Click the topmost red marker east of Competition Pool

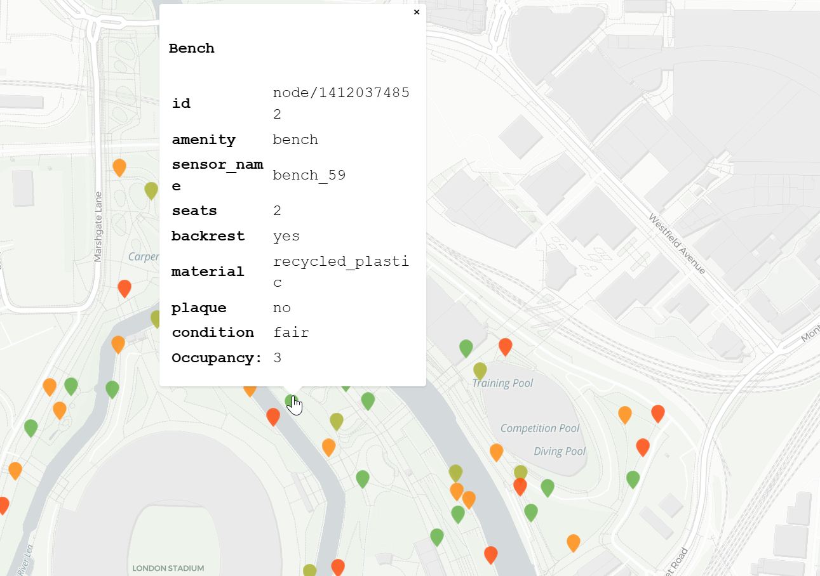(x=658, y=414)
